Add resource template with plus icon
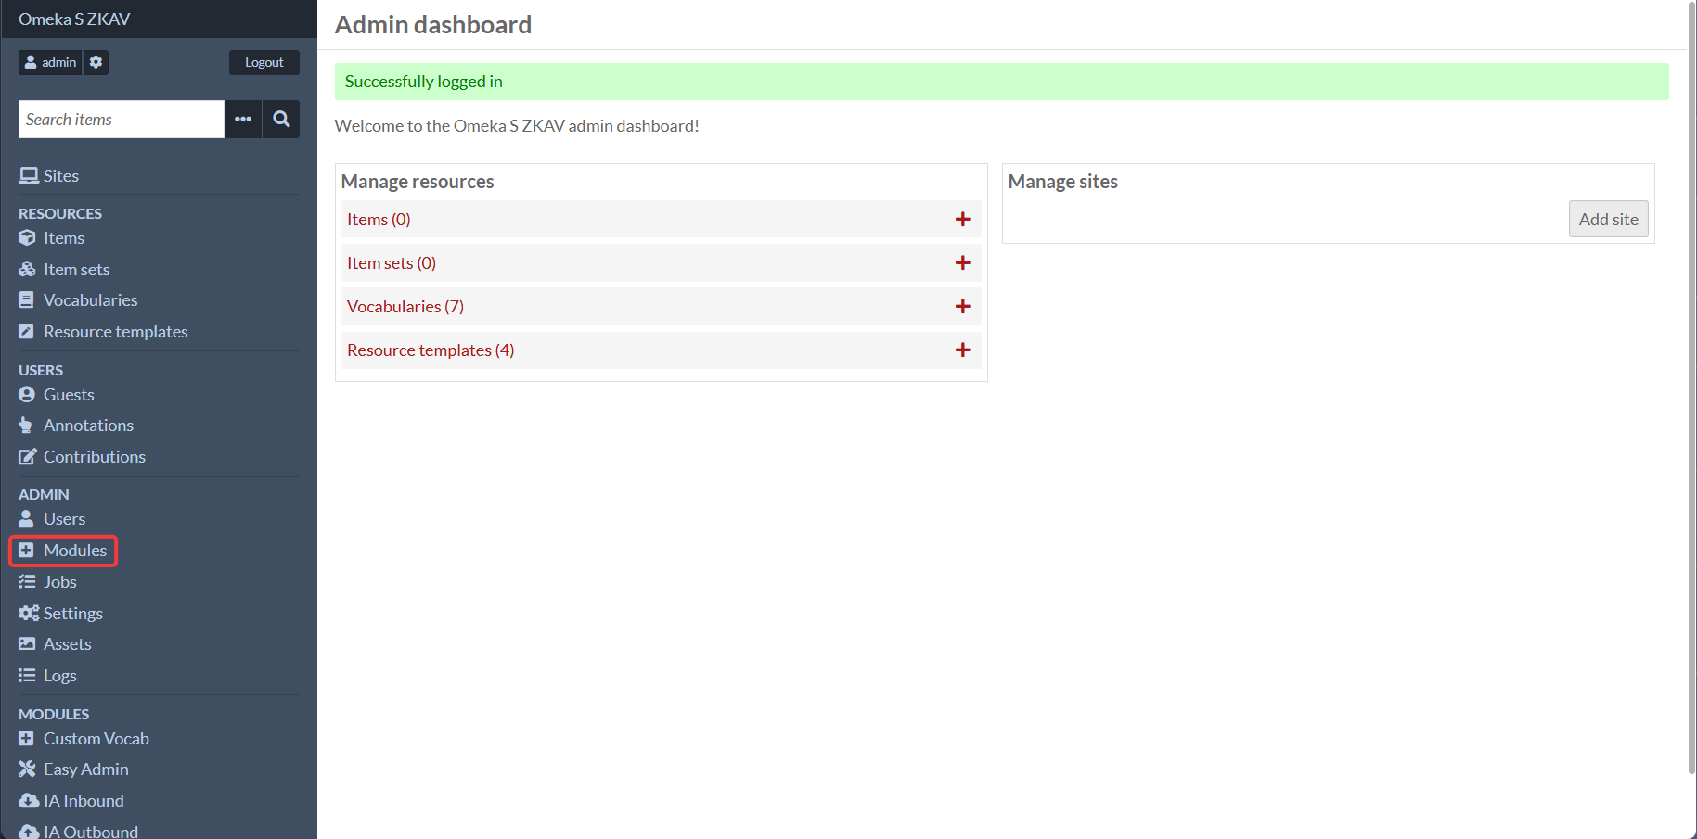Viewport: 1697px width, 839px height. (963, 350)
